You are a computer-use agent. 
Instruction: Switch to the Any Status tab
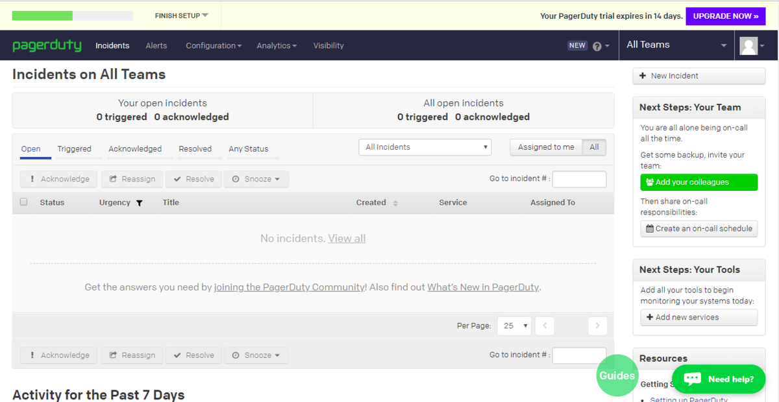(249, 148)
